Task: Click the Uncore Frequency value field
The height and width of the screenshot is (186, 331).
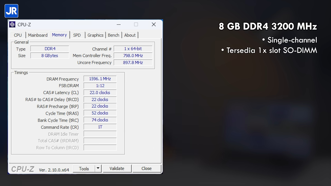Action: click(x=133, y=63)
